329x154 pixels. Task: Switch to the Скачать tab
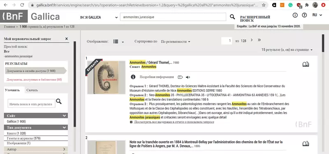coord(32,90)
